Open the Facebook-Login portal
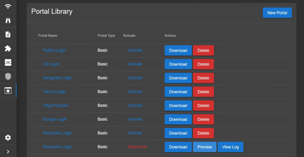 (57, 133)
